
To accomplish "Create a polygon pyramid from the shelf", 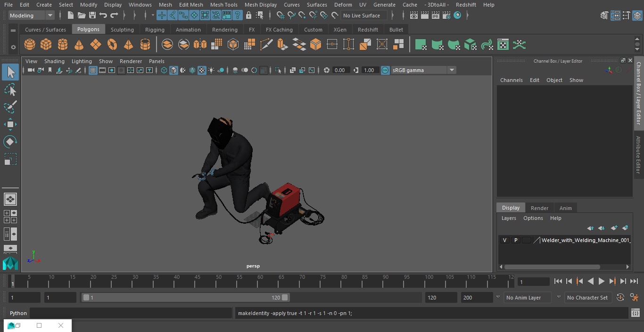I will [128, 45].
